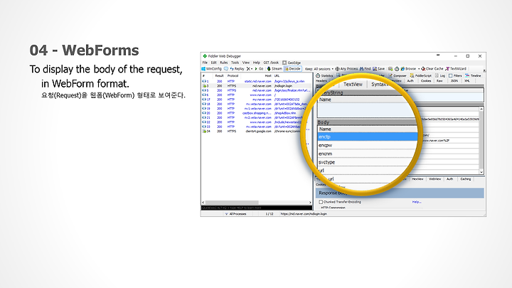Switch to the request JSON tab
Image resolution: width=512 pixels, height=288 pixels.
454,80
